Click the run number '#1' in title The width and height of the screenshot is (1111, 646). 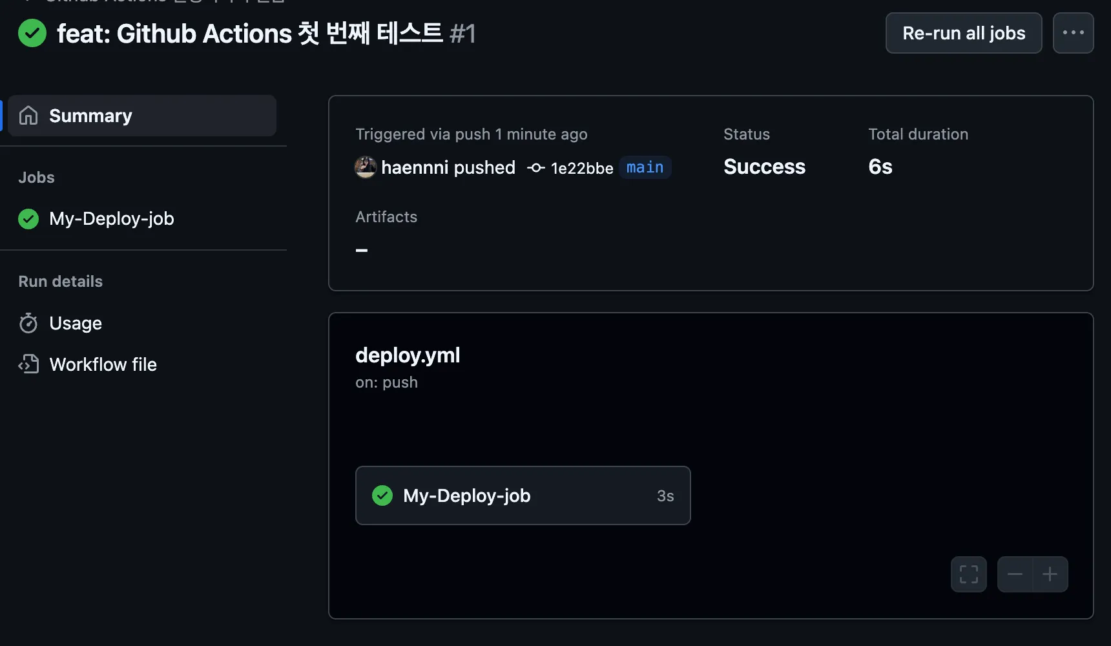pos(462,34)
